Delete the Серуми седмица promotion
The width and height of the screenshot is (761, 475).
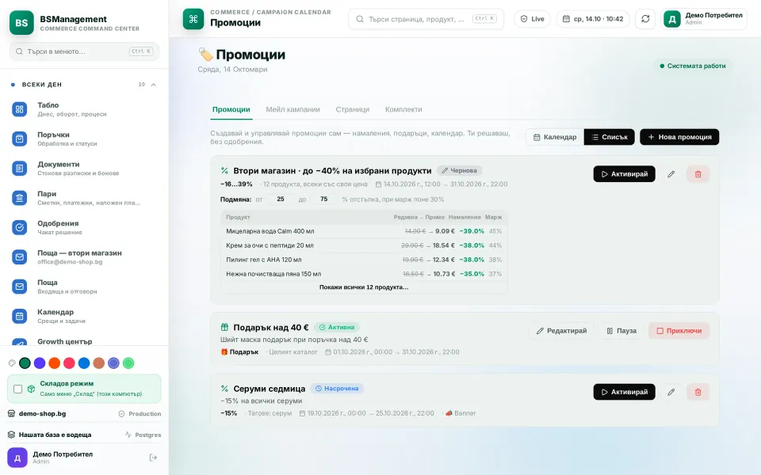698,392
